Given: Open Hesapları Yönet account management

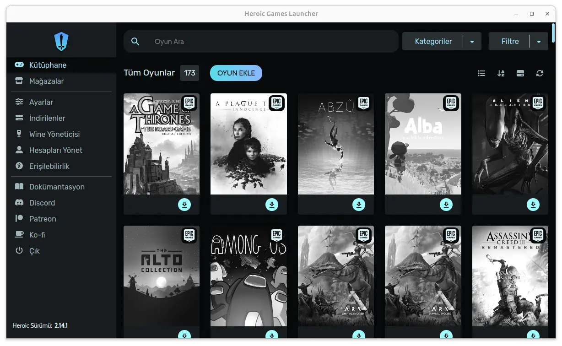Looking at the screenshot, I should click(x=61, y=150).
